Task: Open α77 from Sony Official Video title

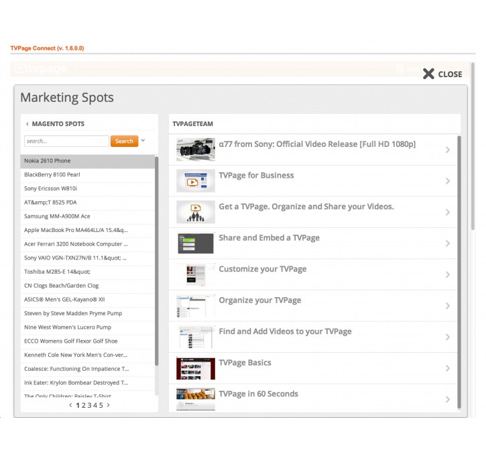Action: (317, 144)
